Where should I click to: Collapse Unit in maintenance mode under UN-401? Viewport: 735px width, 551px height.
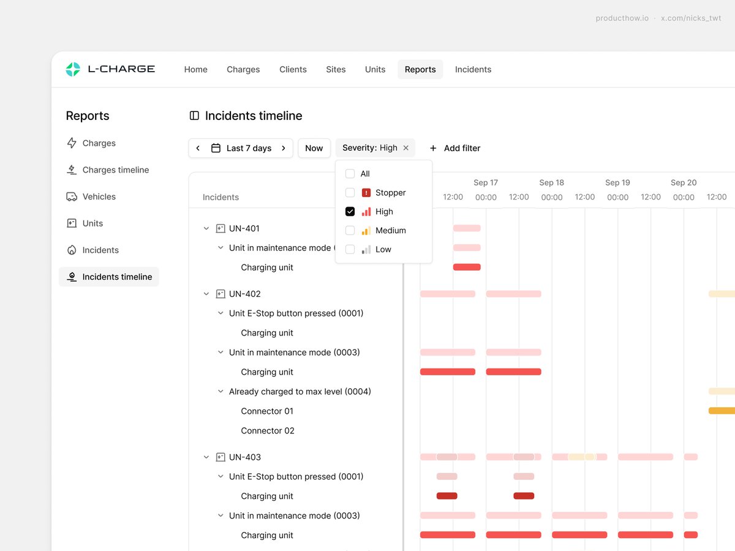(221, 248)
